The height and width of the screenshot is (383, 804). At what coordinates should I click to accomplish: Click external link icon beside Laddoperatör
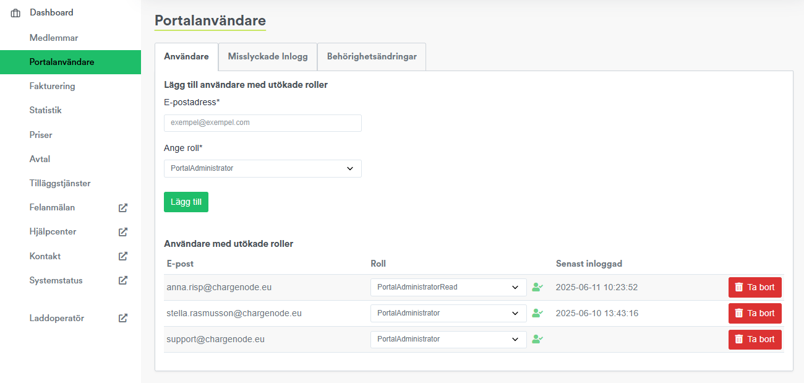pos(123,318)
